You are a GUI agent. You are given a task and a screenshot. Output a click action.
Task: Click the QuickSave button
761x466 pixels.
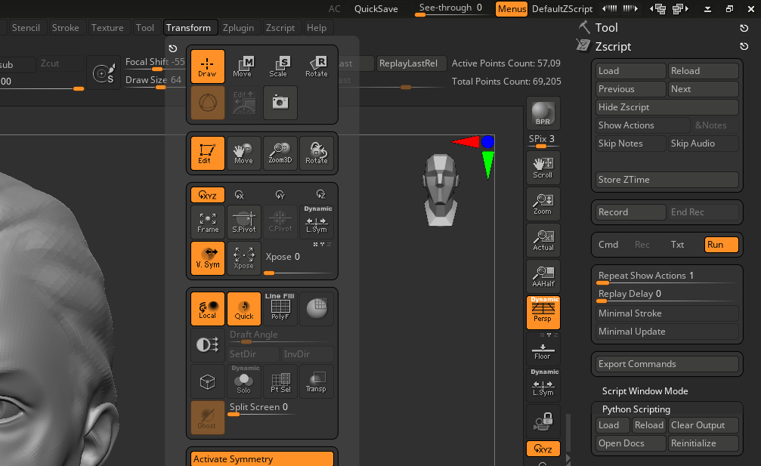point(376,9)
